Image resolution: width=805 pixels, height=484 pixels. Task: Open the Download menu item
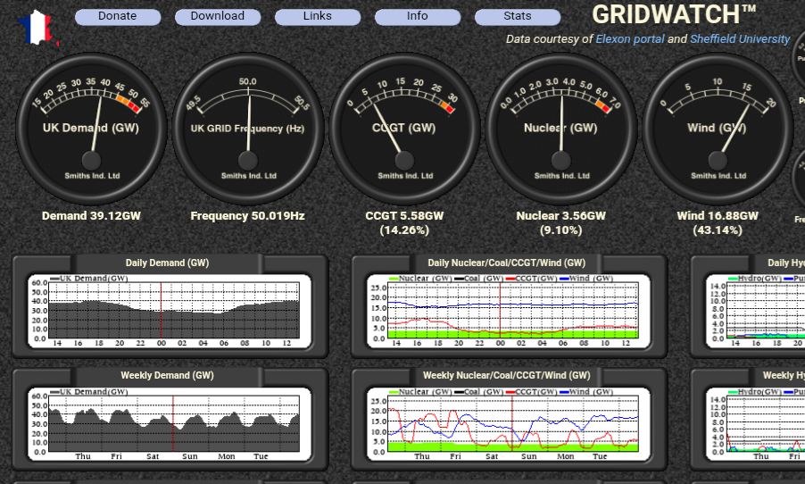(x=218, y=16)
